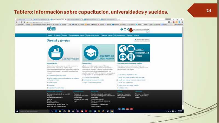Open the Calculator taskbar icon
Image resolution: width=219 pixels, height=123 pixels.
[108, 111]
